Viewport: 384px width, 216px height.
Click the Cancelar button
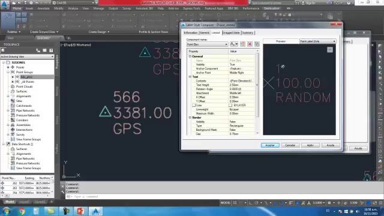[x=290, y=145]
